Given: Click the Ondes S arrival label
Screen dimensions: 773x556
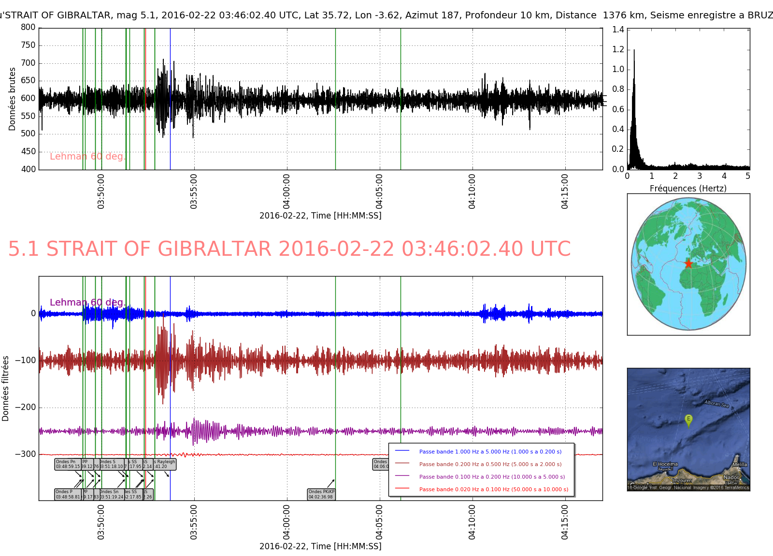Looking at the screenshot, I should tap(111, 464).
